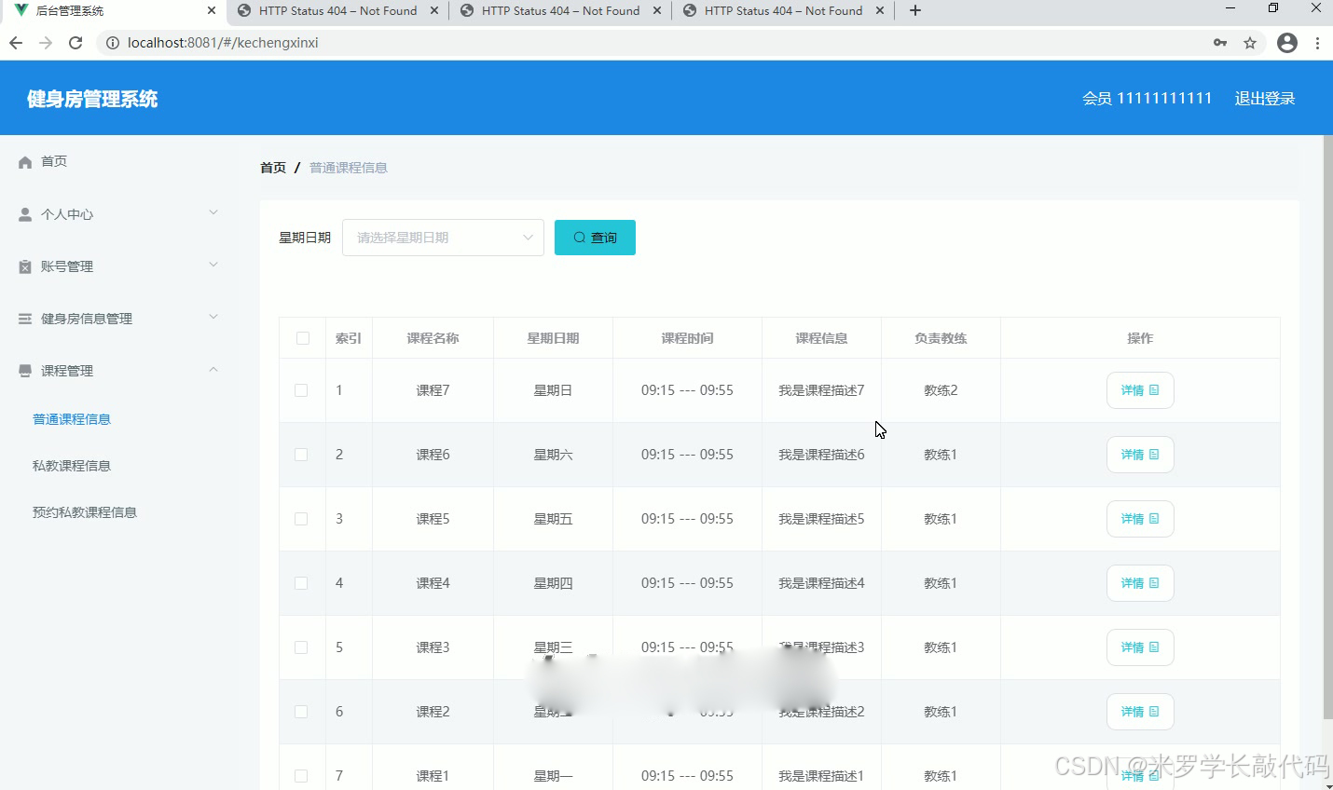Open 详情 for 课程6
This screenshot has height=790, width=1333.
tap(1139, 454)
